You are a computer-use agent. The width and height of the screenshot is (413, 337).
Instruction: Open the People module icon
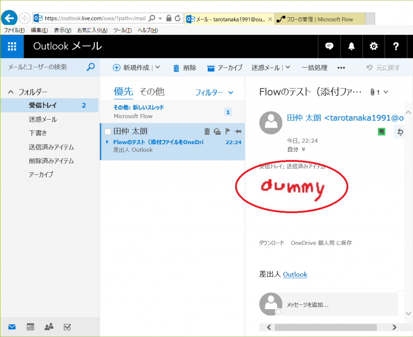pos(49,327)
